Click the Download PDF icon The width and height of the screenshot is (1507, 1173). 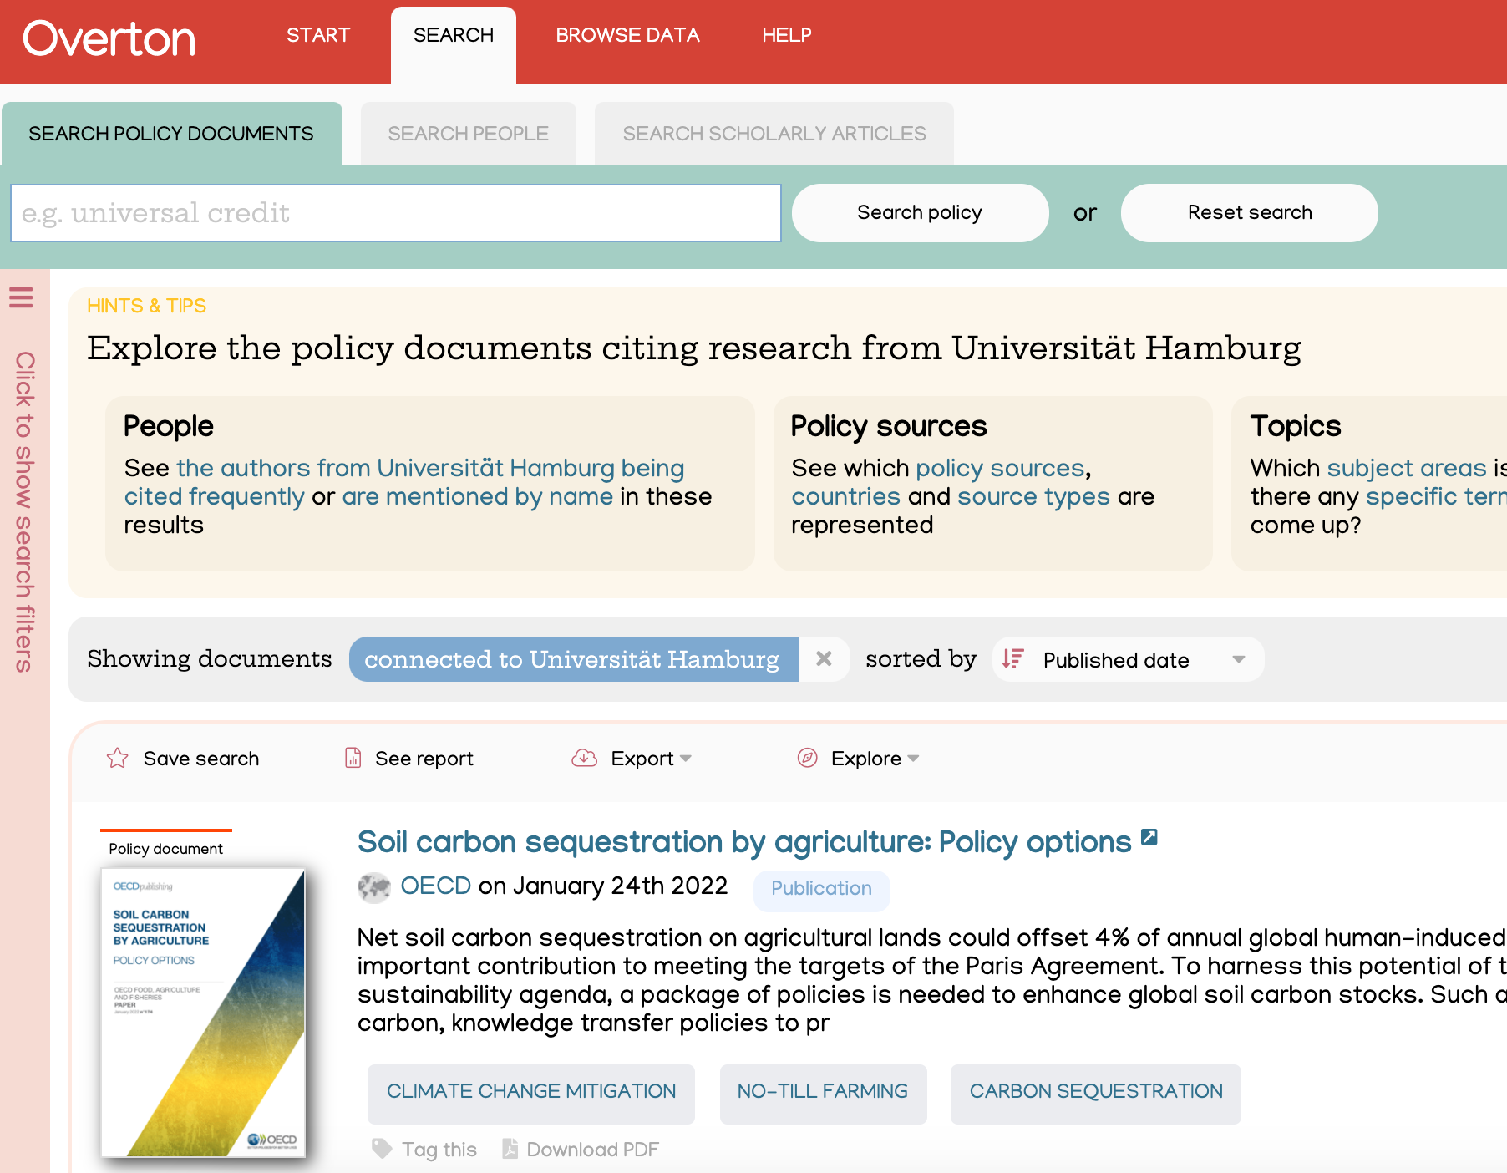click(x=509, y=1149)
